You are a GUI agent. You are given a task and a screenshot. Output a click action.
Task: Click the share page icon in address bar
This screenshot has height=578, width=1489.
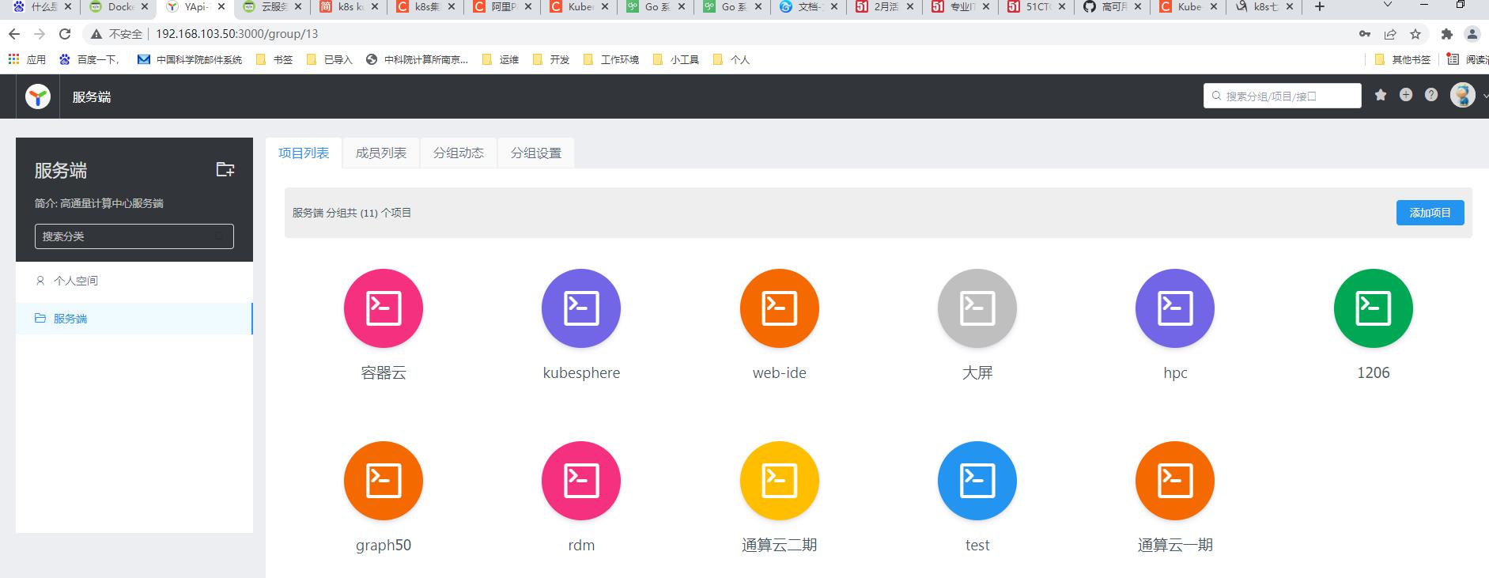tap(1390, 34)
